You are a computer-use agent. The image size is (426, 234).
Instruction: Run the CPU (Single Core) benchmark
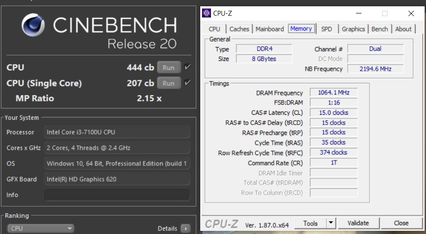coord(169,83)
